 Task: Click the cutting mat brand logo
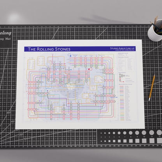[5, 33]
